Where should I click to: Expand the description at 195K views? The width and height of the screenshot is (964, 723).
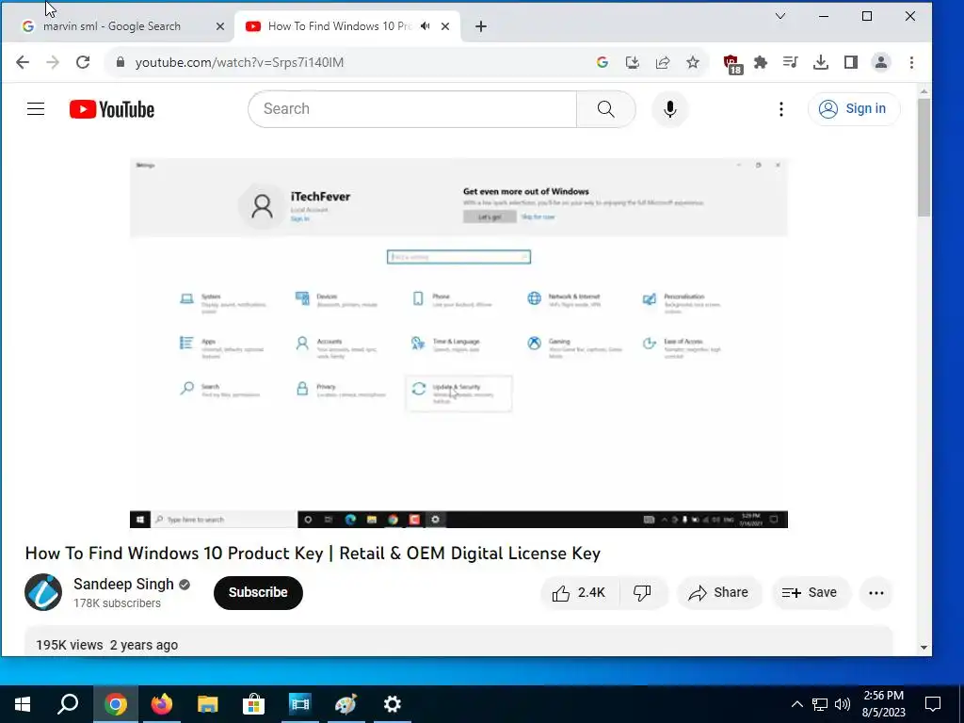click(x=458, y=642)
